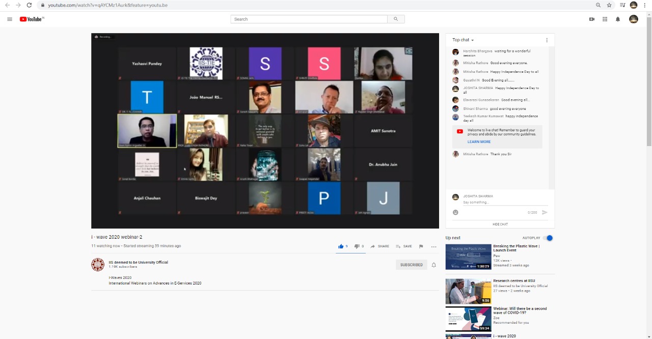
Task: Expand the Top chat dropdown
Action: (463, 40)
